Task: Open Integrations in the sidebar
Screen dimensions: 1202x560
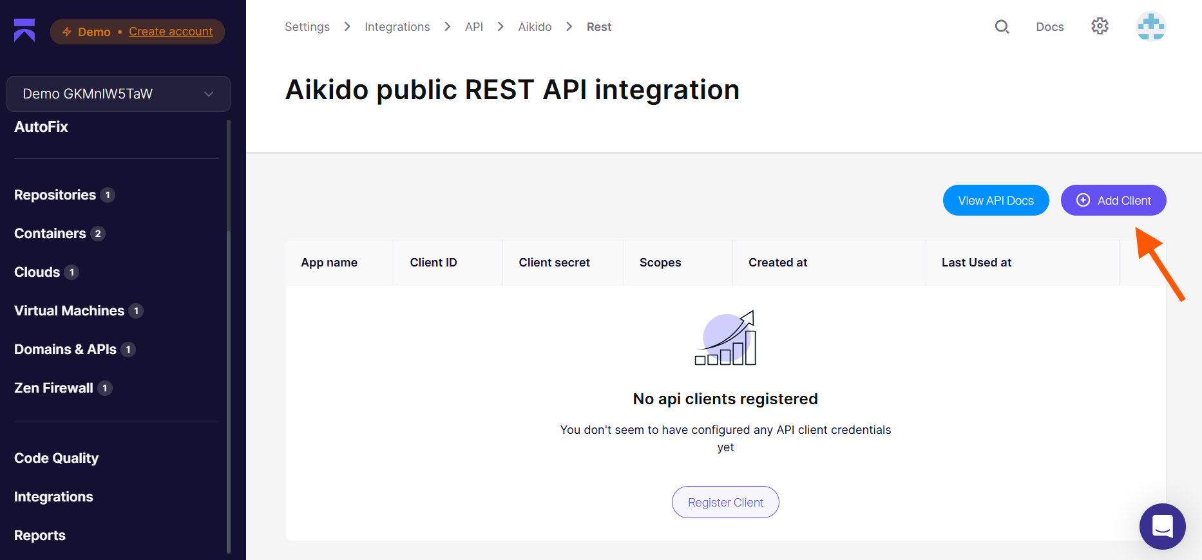Action: 54,497
